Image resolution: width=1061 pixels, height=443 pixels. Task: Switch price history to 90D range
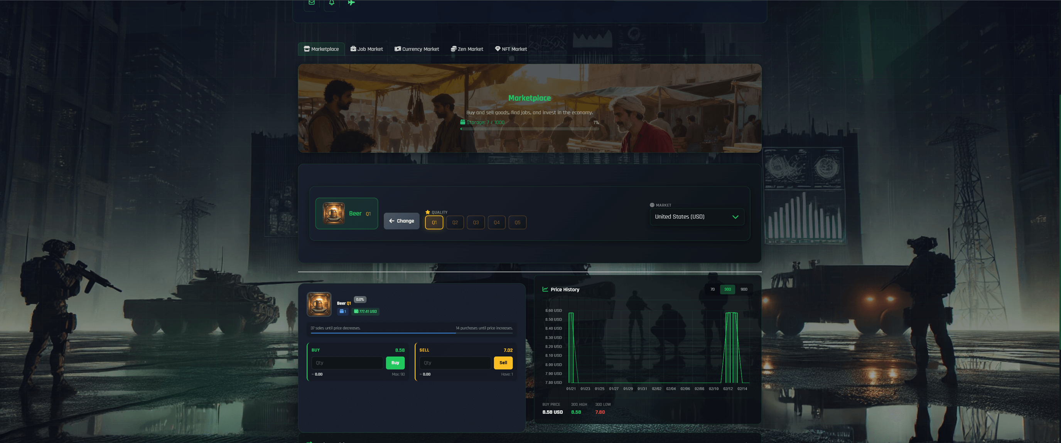pyautogui.click(x=744, y=289)
